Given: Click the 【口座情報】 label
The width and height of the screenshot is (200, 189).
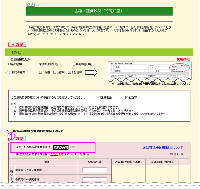Looking at the screenshot, I should 184,59.
